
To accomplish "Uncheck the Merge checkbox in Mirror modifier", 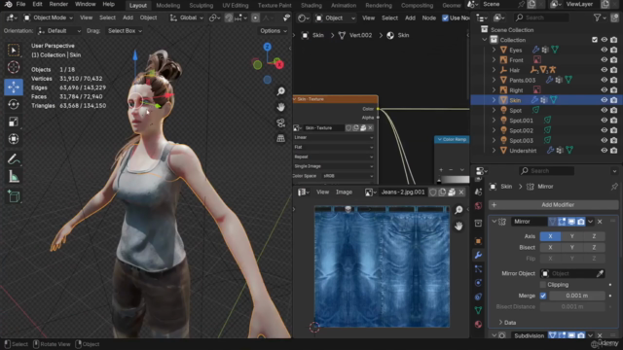I will coord(543,296).
